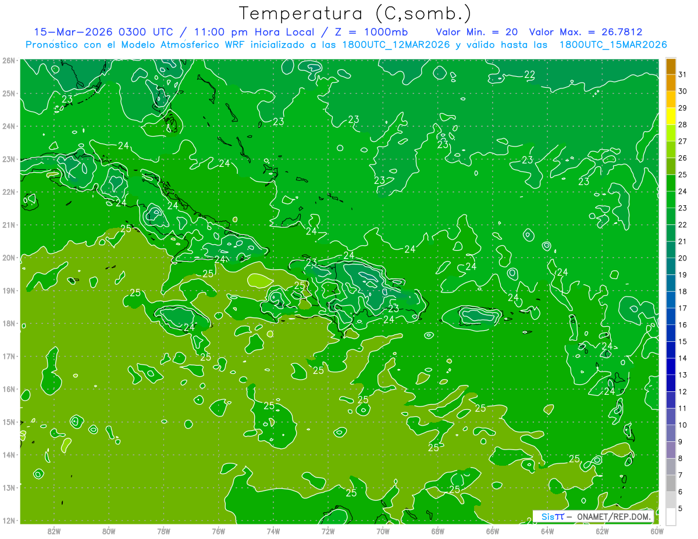Click the '19N' latitude axis label
The image size is (698, 539).
8,290
